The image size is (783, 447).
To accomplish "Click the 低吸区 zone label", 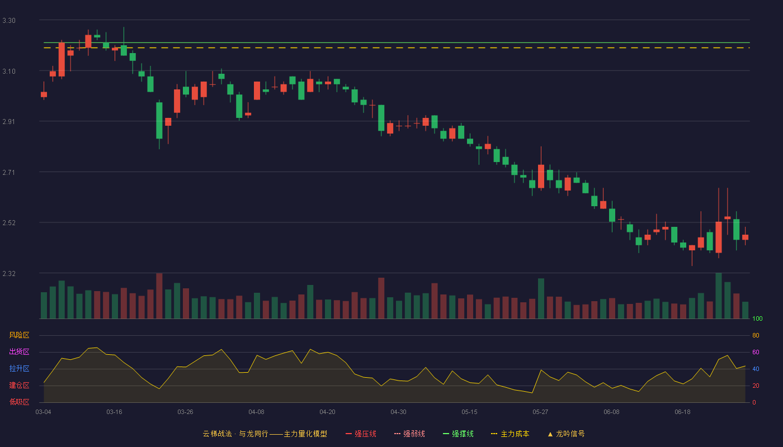I will tap(19, 402).
